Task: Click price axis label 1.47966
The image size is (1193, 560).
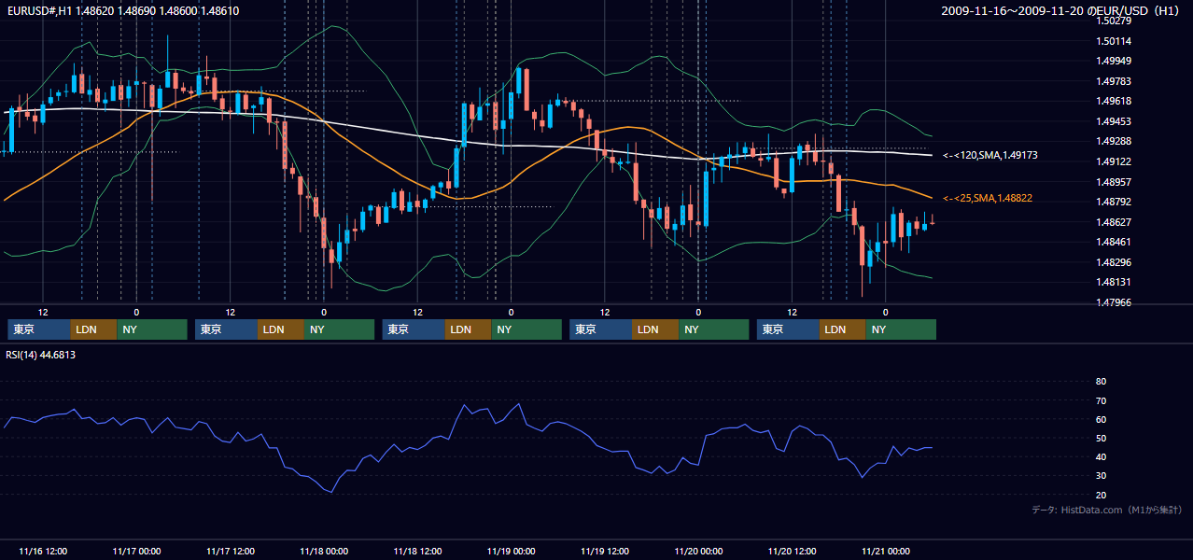Action: point(1114,302)
